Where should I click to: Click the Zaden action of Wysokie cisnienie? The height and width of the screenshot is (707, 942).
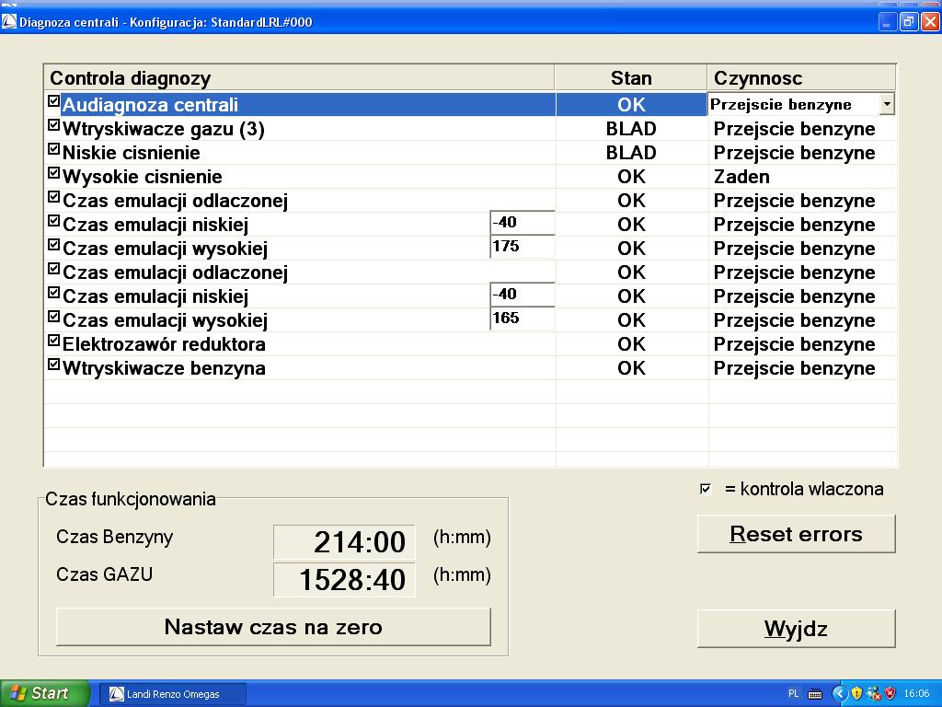tap(741, 177)
